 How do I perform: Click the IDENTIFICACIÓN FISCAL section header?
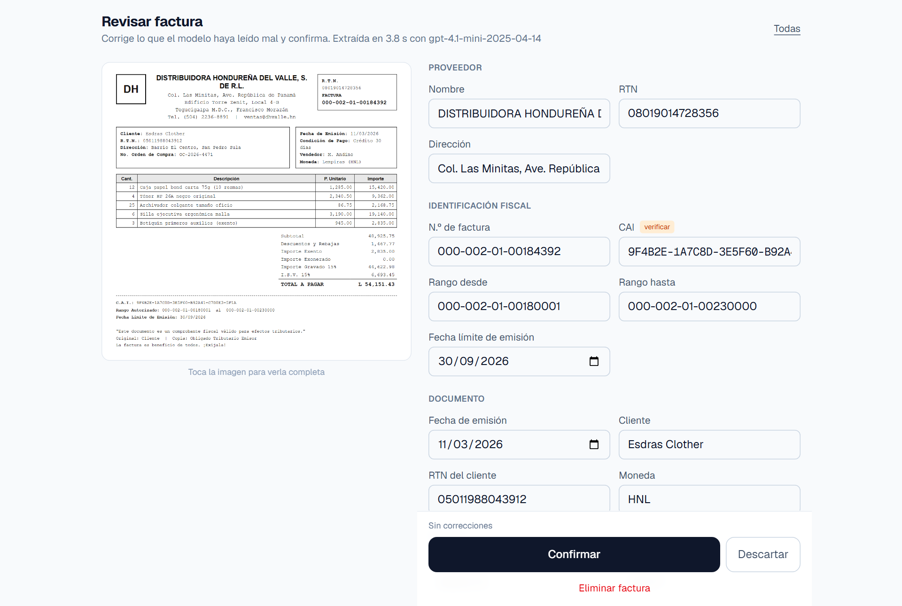479,206
